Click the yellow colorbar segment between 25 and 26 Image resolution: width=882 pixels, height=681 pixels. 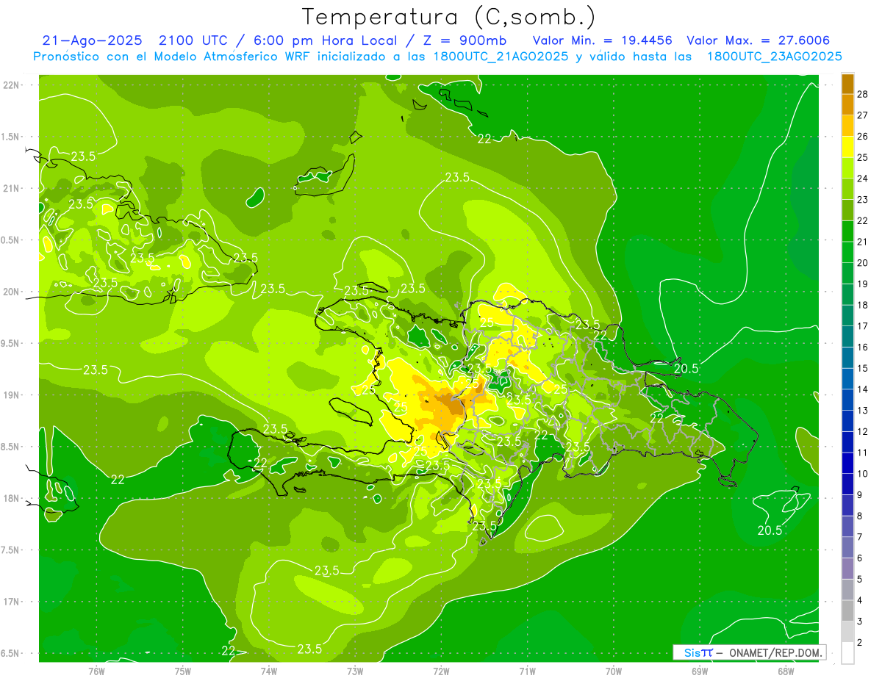(x=847, y=147)
